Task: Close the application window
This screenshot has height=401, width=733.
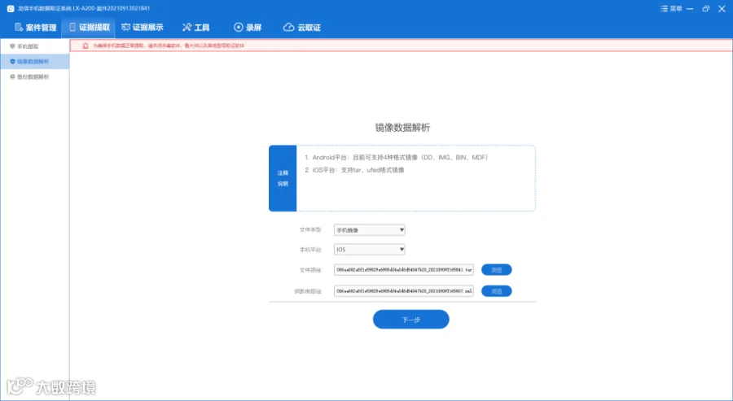Action: [x=722, y=9]
